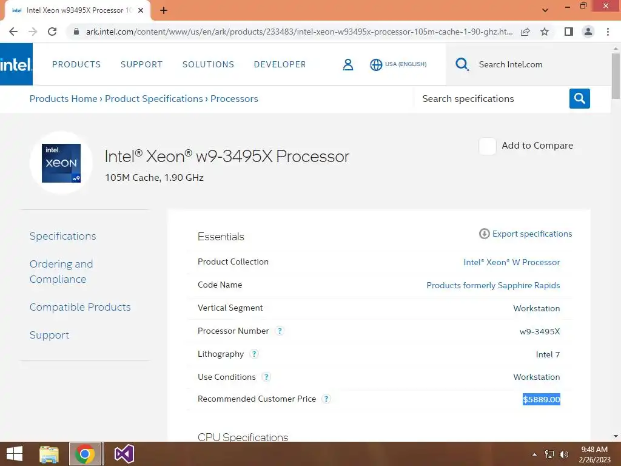
Task: Open Intel Xeon W Processor link
Action: tap(512, 262)
